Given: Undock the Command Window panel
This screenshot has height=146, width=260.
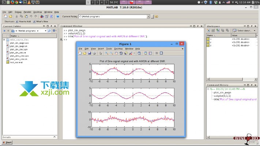Looking at the screenshot, I should (x=198, y=26).
